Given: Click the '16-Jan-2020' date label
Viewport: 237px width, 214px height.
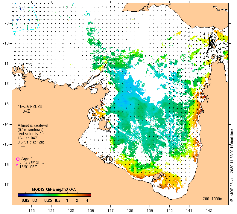Looking at the screenshot, I should [30, 106].
